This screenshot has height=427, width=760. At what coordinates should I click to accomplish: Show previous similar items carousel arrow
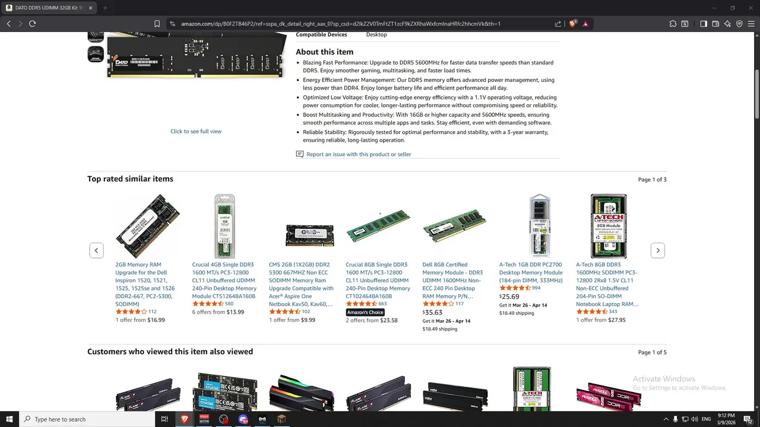pos(97,250)
